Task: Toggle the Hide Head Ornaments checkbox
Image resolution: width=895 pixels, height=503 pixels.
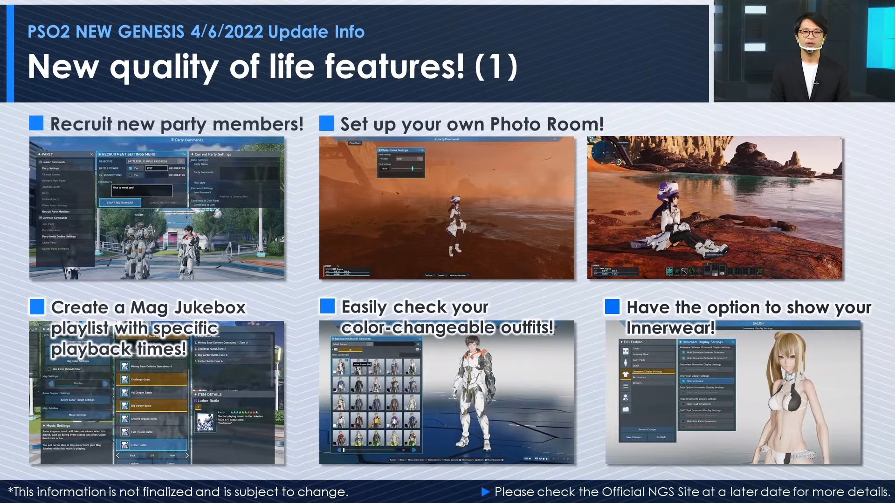Action: (683, 404)
